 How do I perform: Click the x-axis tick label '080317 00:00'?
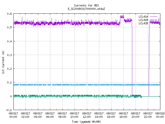[x=13, y=115]
